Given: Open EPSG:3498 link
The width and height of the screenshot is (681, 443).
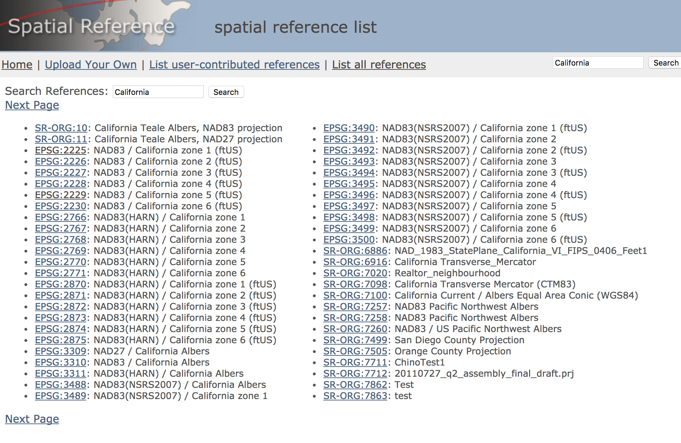Looking at the screenshot, I should (349, 217).
